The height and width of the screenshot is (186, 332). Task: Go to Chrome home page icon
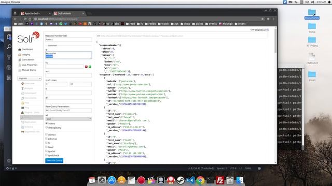30,19
